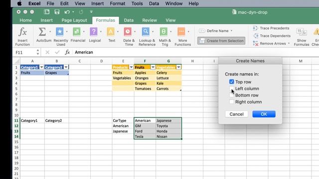Click OK in Create Names dialog

click(264, 114)
